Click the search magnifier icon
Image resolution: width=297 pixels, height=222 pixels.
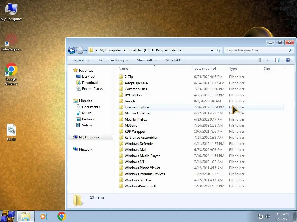click(x=291, y=50)
